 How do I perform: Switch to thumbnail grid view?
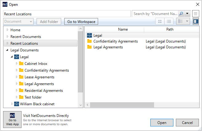[160, 21]
